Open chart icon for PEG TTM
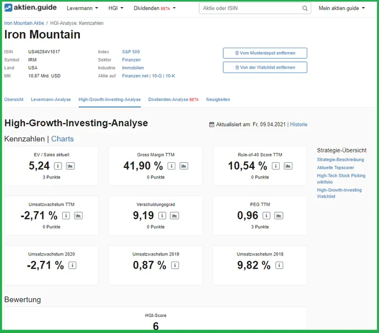Screen dimensions: 379x333 click(x=279, y=216)
